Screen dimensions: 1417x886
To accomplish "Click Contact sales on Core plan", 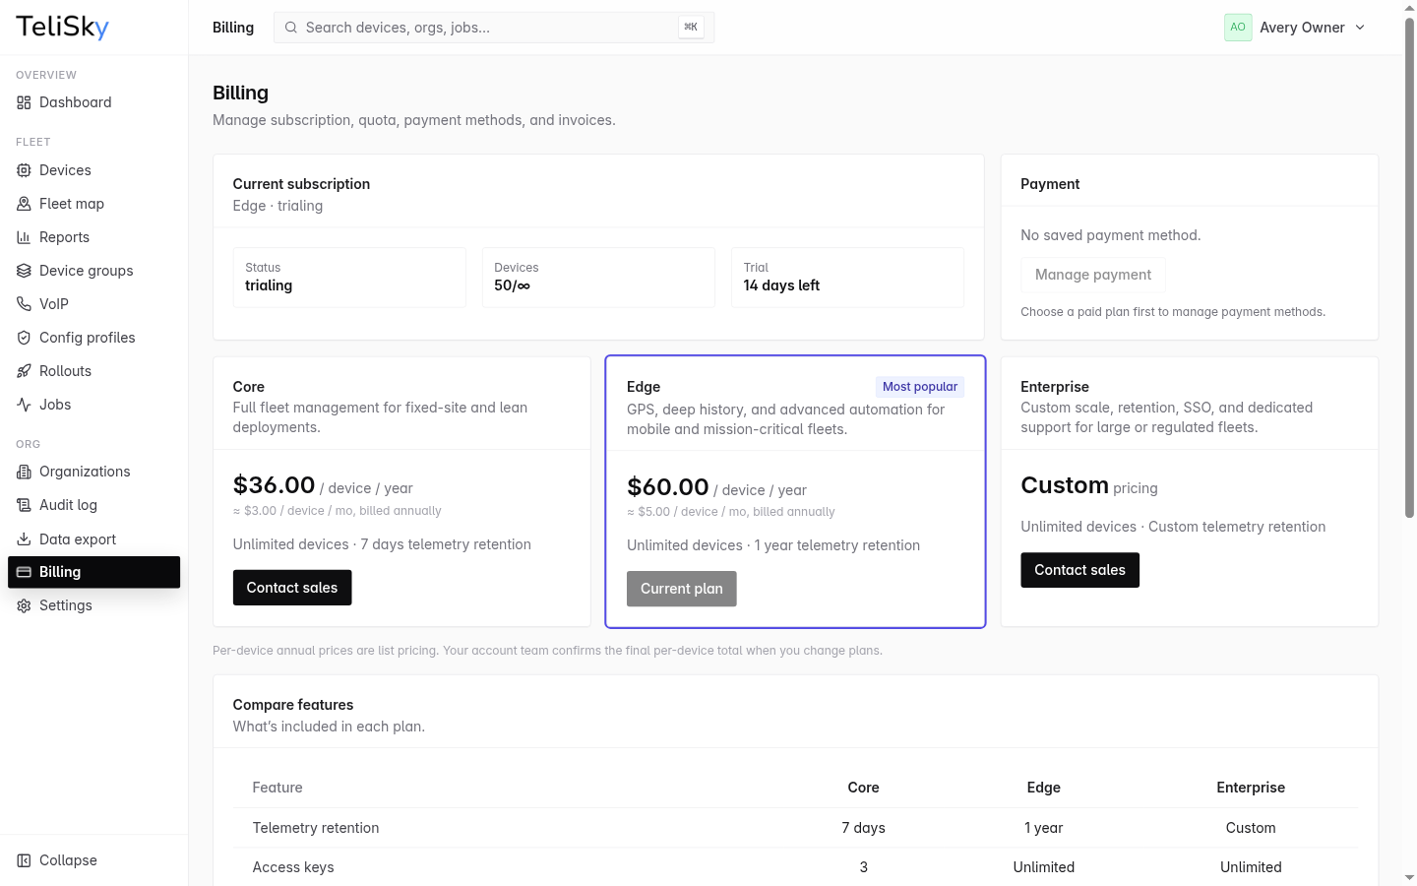I will click(x=292, y=588).
